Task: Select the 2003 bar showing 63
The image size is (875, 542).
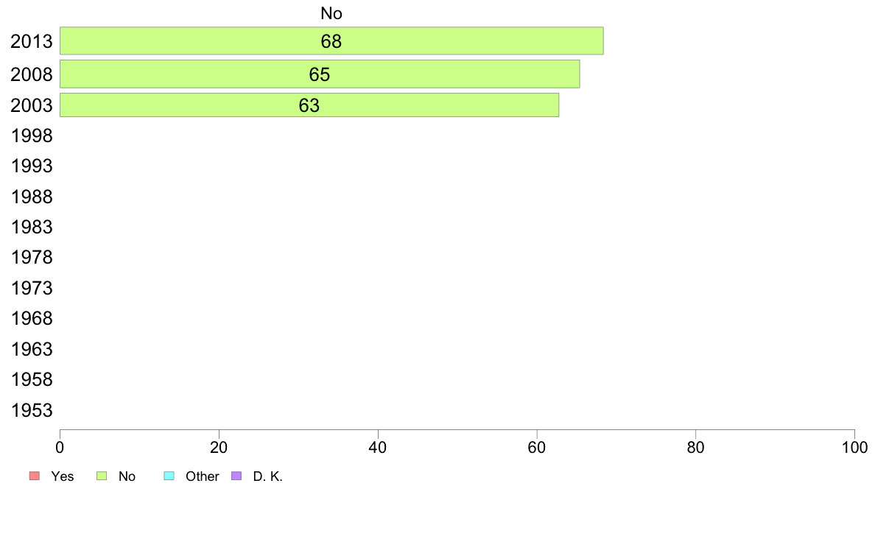Action: [x=309, y=105]
